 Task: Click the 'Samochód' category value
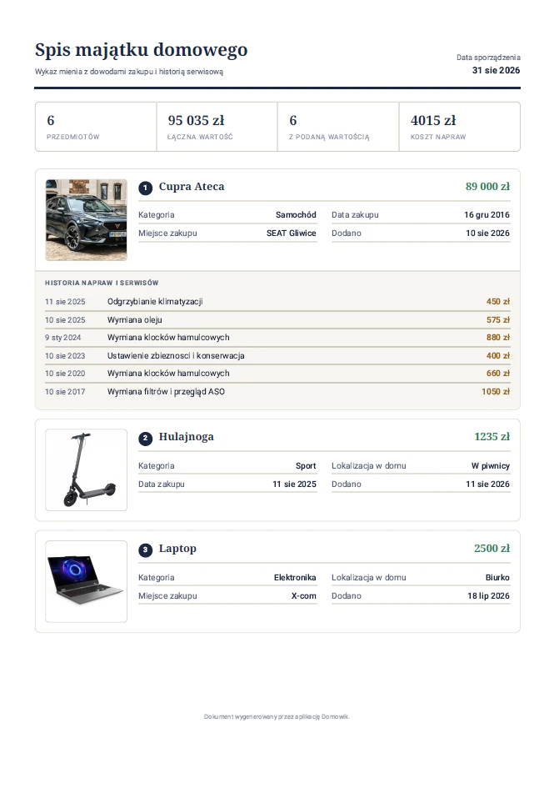click(x=296, y=214)
